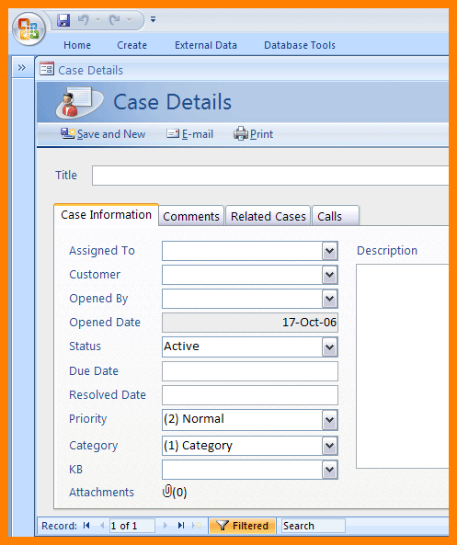457x545 pixels.
Task: Open the Status dropdown showing Active
Action: pyautogui.click(x=330, y=346)
